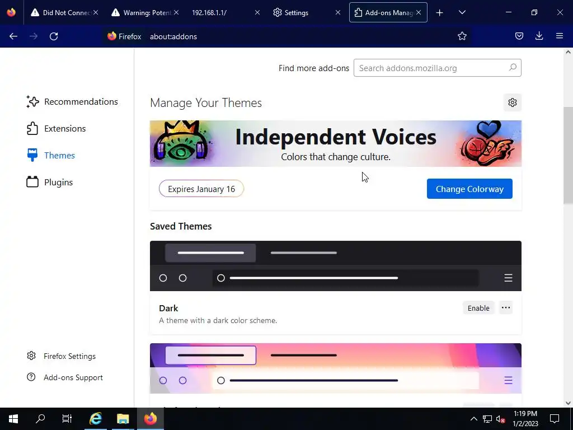This screenshot has width=573, height=430.
Task: Open Windows taskbar search
Action: point(40,419)
